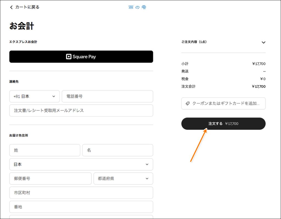
Task: Click the back arrow icon beside カートに戻る
Action: (11, 7)
